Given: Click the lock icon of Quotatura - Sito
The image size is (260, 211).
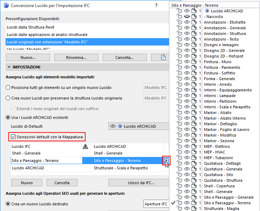Looking at the screenshot, I should (180, 174).
